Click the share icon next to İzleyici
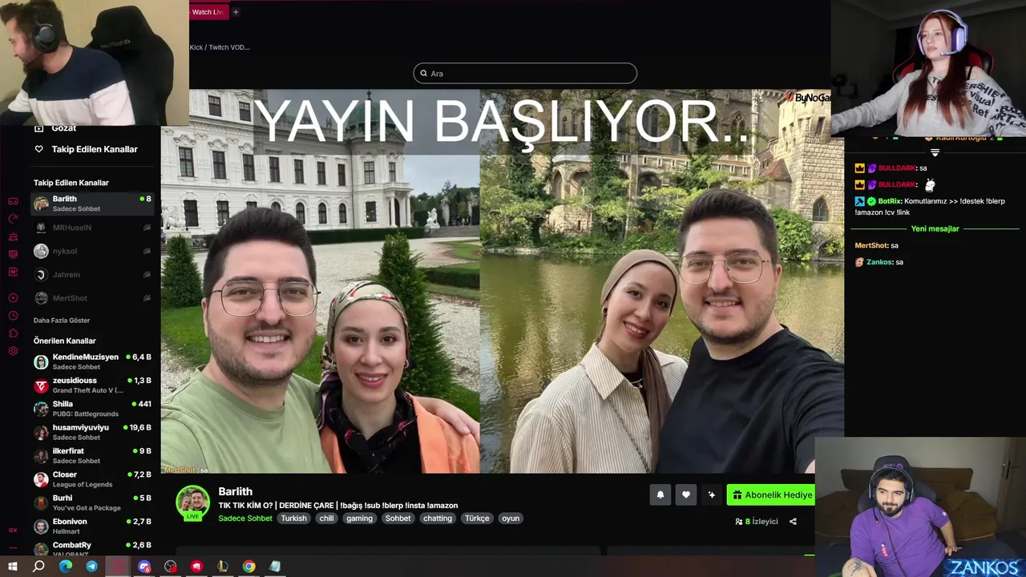Image resolution: width=1026 pixels, height=577 pixels. tap(793, 522)
